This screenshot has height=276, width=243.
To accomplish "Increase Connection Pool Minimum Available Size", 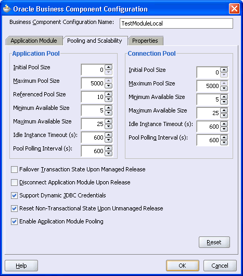I will pos(224,97).
